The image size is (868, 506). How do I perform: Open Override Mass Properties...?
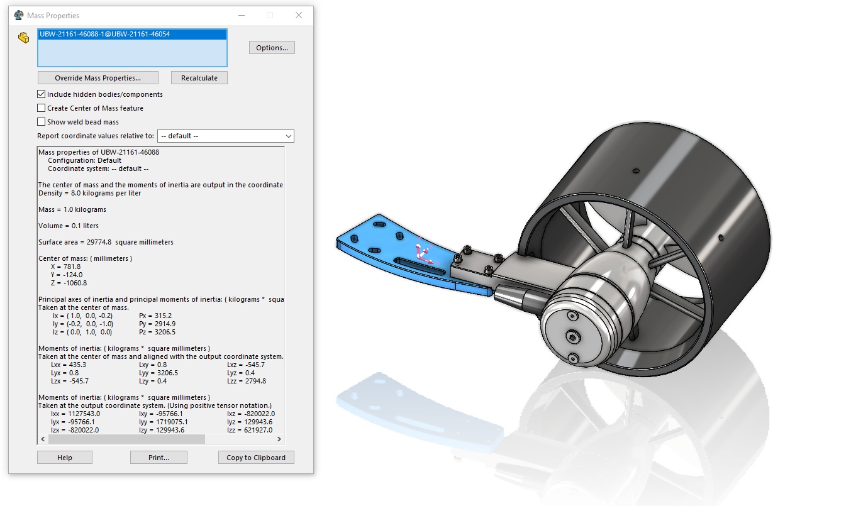pos(97,78)
